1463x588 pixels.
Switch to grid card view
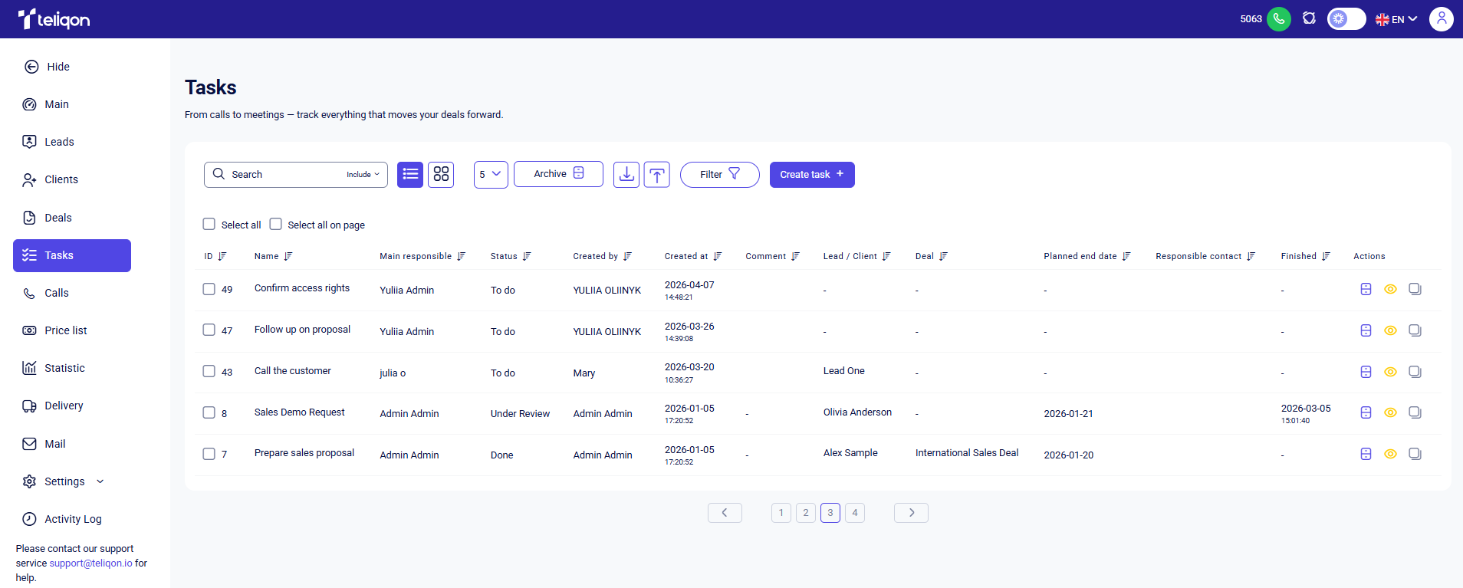click(x=441, y=175)
